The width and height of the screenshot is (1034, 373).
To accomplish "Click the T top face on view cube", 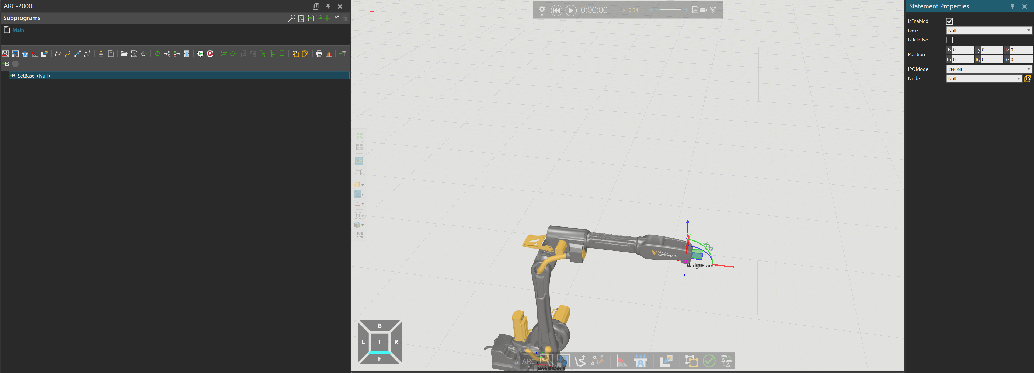I will [379, 342].
